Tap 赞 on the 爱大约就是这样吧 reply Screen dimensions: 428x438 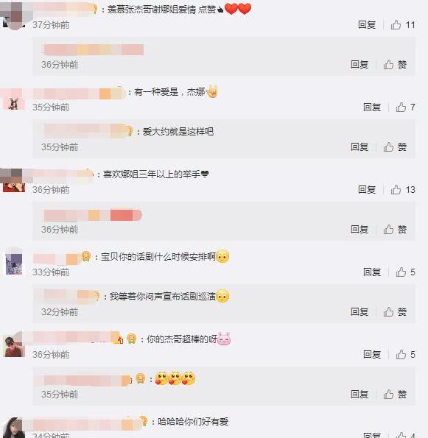point(395,147)
